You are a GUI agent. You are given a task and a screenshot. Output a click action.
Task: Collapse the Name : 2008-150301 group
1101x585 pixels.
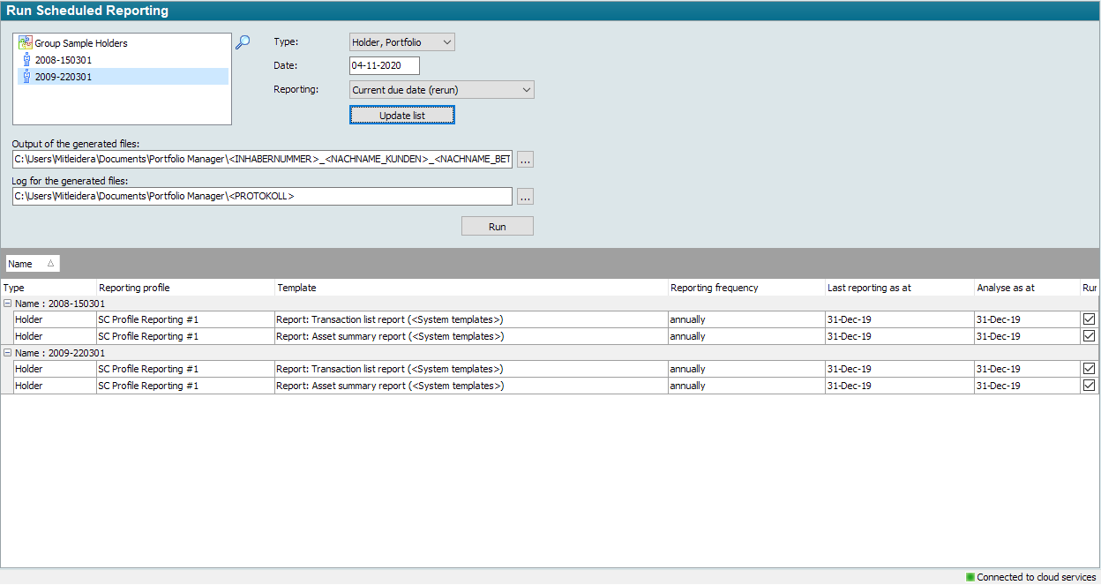tap(8, 304)
